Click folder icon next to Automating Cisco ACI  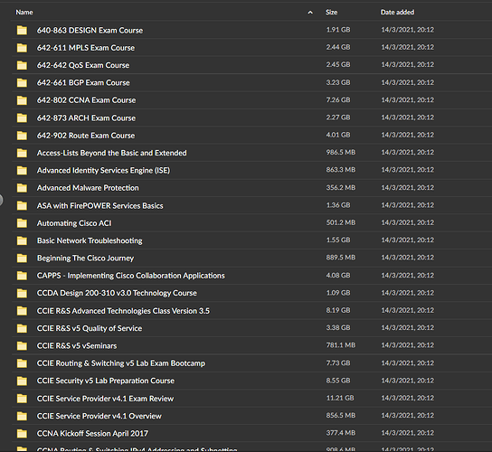tap(22, 223)
